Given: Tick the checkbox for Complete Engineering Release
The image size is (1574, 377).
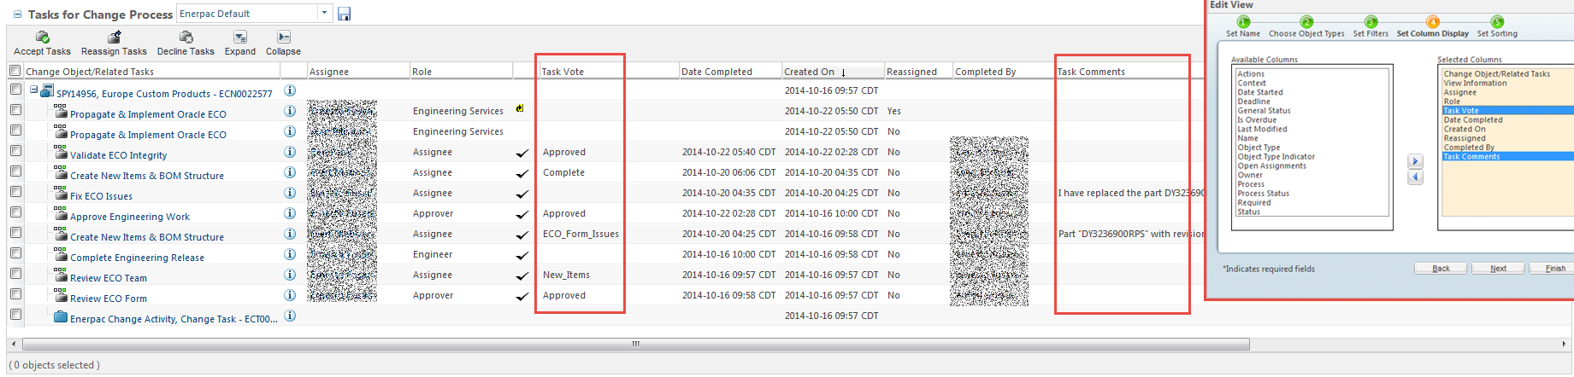Looking at the screenshot, I should point(15,252).
